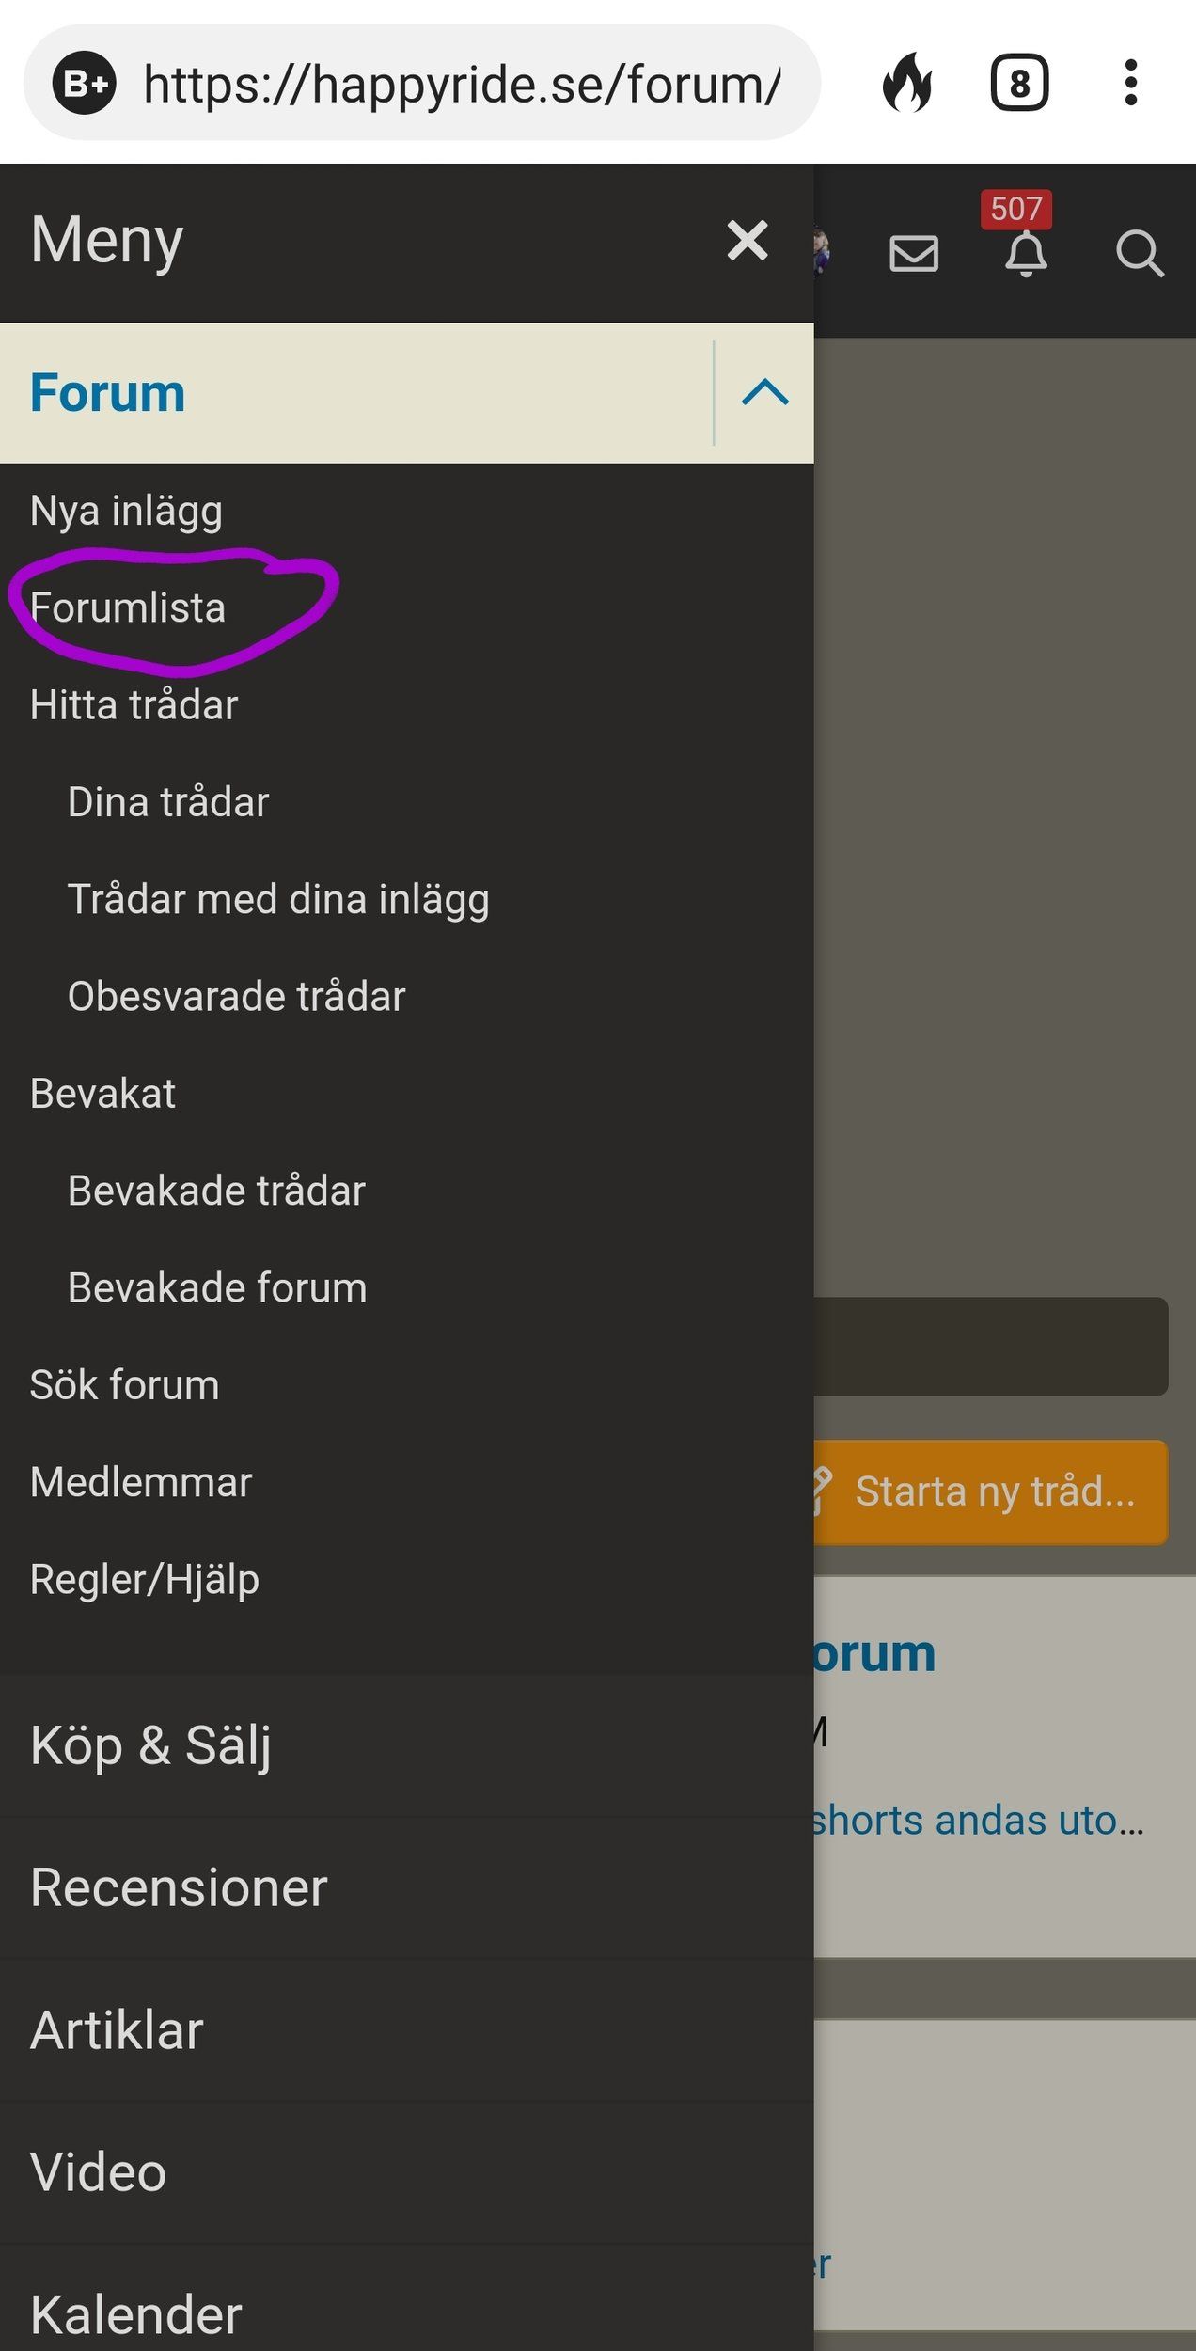Open Sök forum
Screen dimensions: 1196x2351
click(124, 1385)
